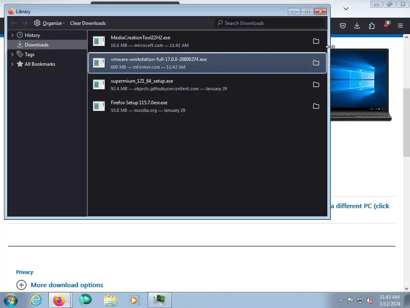
Task: Open folder for Firefox Setup 115.7.0esr.exe
Action: pos(316,106)
